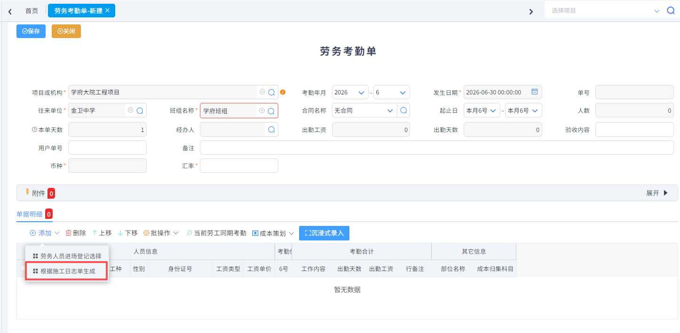
Task: Click the 成本归集科目 column header
Action: tap(495, 269)
